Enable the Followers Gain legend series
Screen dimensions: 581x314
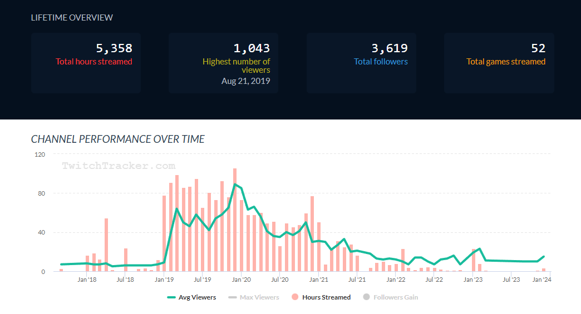click(x=391, y=297)
